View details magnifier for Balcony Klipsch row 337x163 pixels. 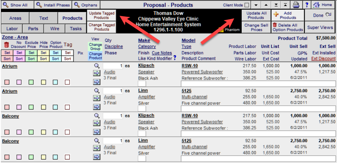pos(97,116)
